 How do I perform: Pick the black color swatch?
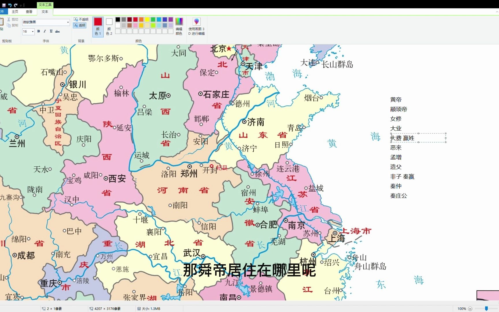click(x=118, y=19)
